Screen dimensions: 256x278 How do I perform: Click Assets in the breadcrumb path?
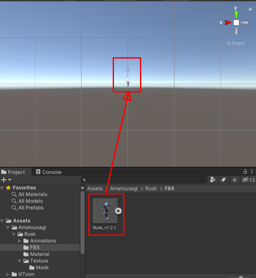[x=95, y=189]
